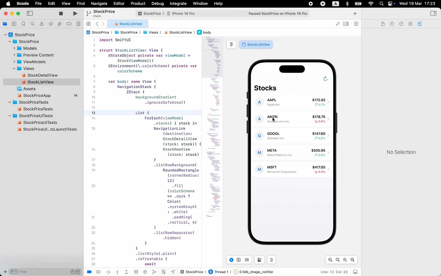Screen dimensions: 441x276
Task: Open the Product menu
Action: click(138, 3)
